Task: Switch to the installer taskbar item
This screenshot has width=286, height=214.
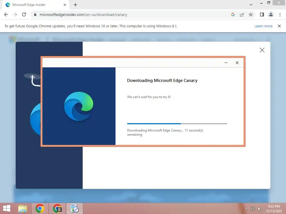Action: pos(74,208)
